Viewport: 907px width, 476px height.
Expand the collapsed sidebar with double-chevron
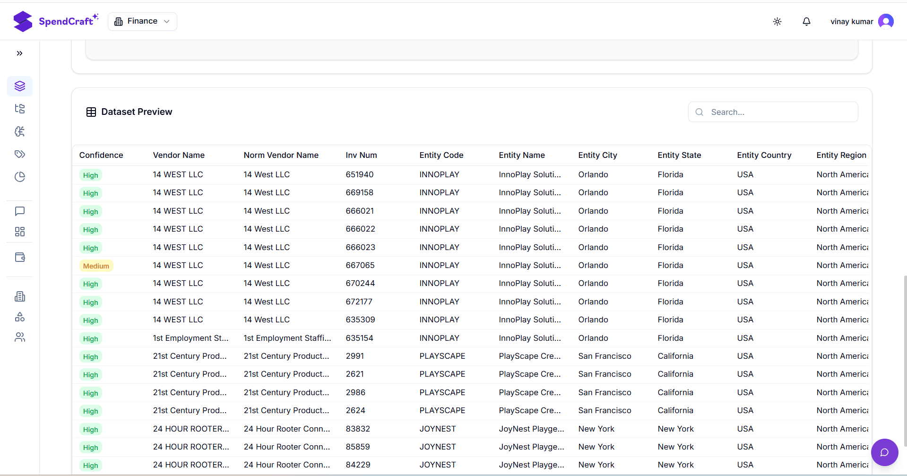click(19, 53)
